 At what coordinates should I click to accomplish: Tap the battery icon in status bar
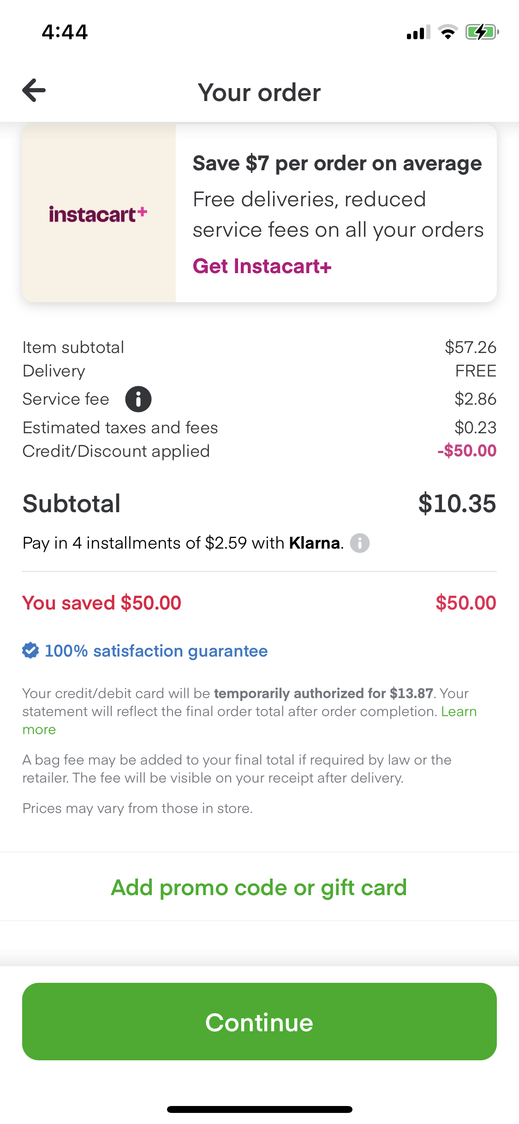coord(482,32)
